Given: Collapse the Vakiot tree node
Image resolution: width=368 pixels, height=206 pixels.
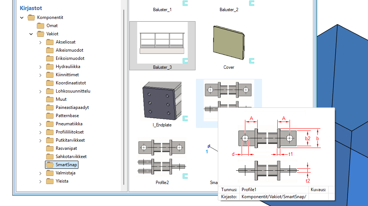Looking at the screenshot, I should coord(31,34).
